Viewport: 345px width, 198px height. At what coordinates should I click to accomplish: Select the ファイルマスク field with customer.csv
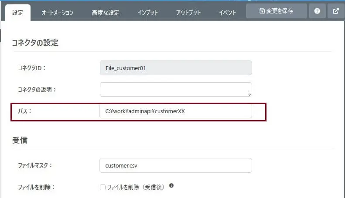(176, 165)
